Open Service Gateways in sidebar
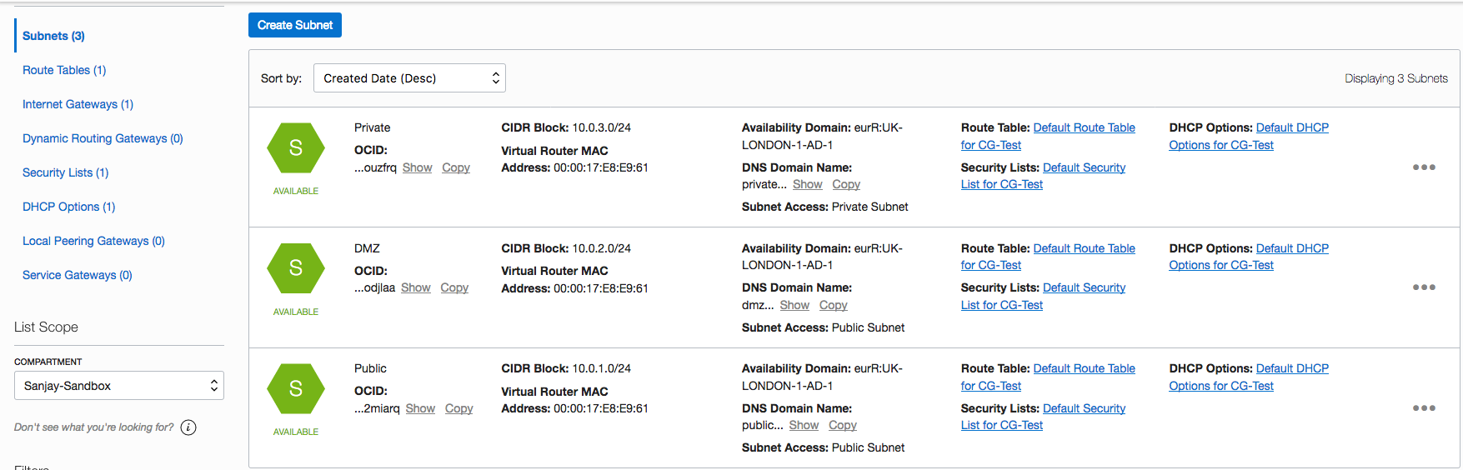 coord(77,275)
